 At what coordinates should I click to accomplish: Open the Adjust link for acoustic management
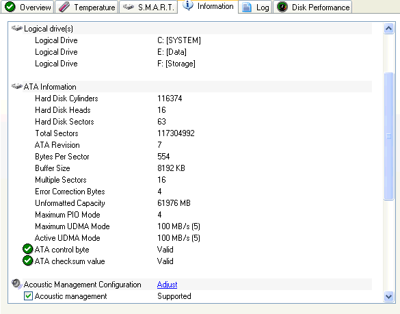pos(167,285)
